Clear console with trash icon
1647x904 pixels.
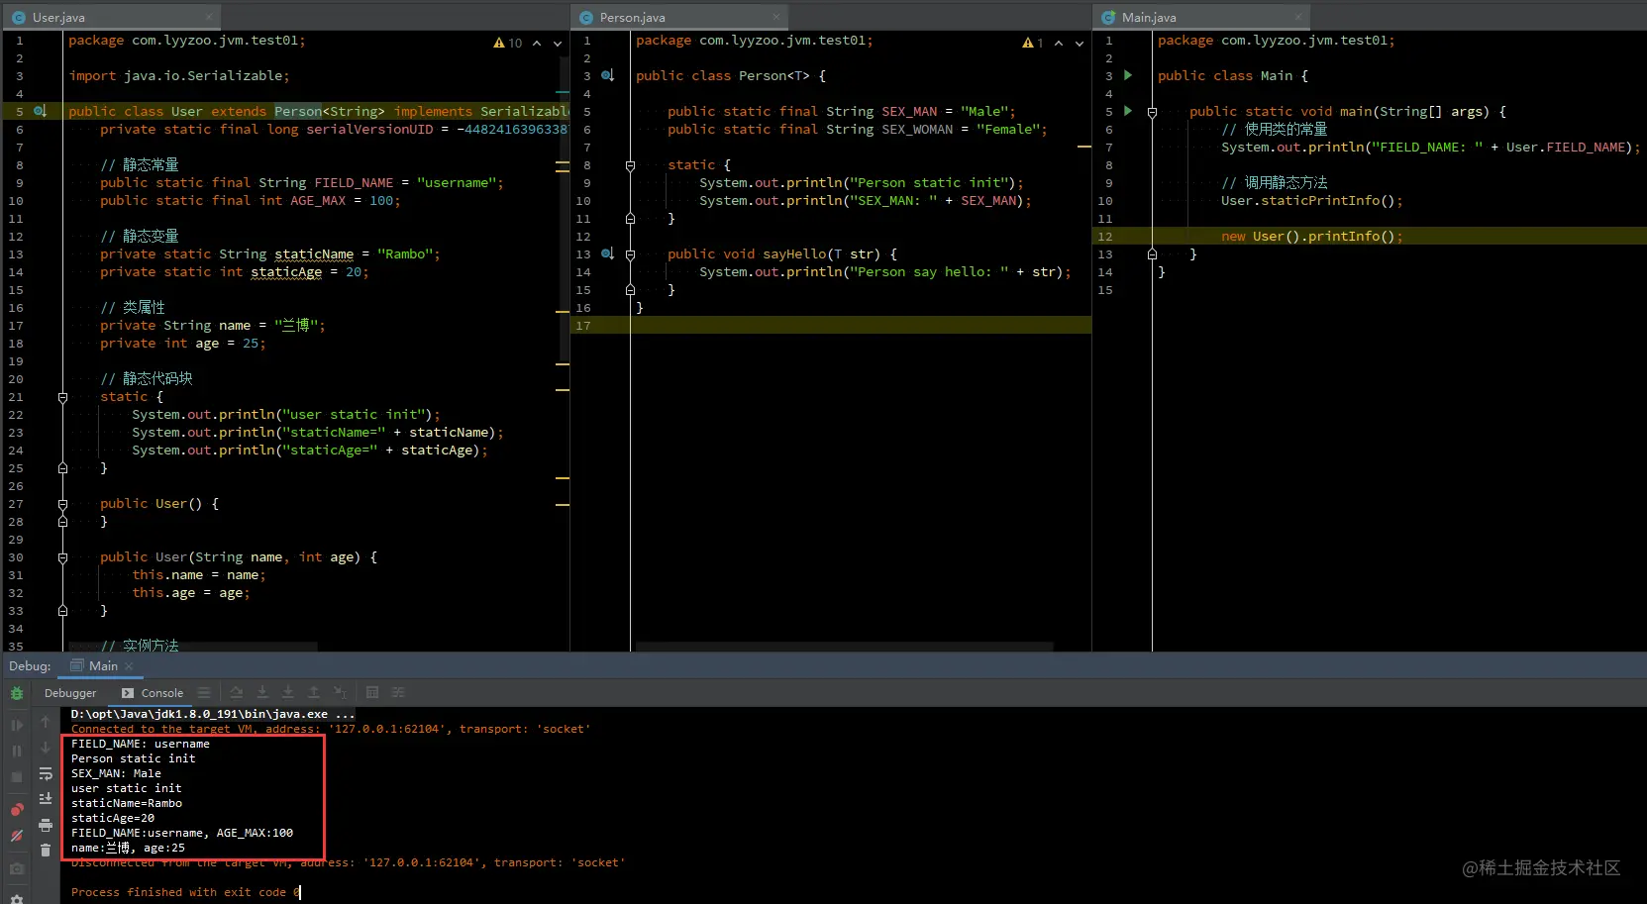[45, 850]
